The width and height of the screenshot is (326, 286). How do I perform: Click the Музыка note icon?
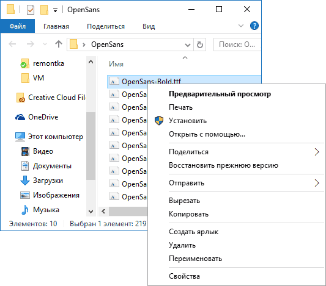point(25,210)
